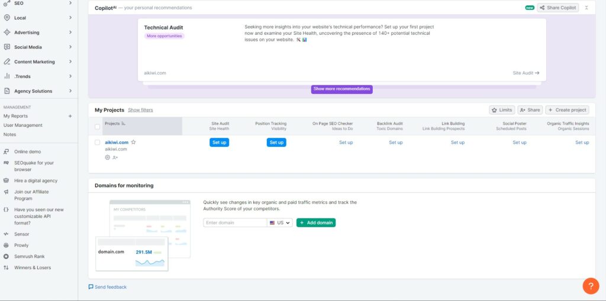Image resolution: width=606 pixels, height=301 pixels.
Task: Open Winners & Losers page
Action: click(33, 267)
